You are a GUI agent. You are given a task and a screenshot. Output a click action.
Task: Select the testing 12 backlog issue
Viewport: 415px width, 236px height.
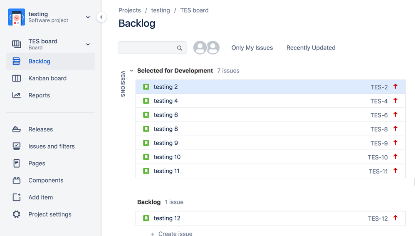coord(270,218)
